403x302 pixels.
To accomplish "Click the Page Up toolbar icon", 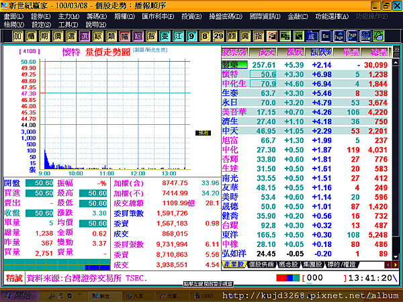I will click(x=339, y=36).
